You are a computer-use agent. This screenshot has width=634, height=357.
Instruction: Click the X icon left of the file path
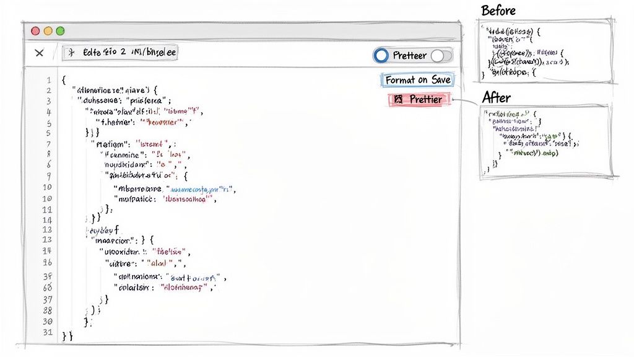click(39, 53)
